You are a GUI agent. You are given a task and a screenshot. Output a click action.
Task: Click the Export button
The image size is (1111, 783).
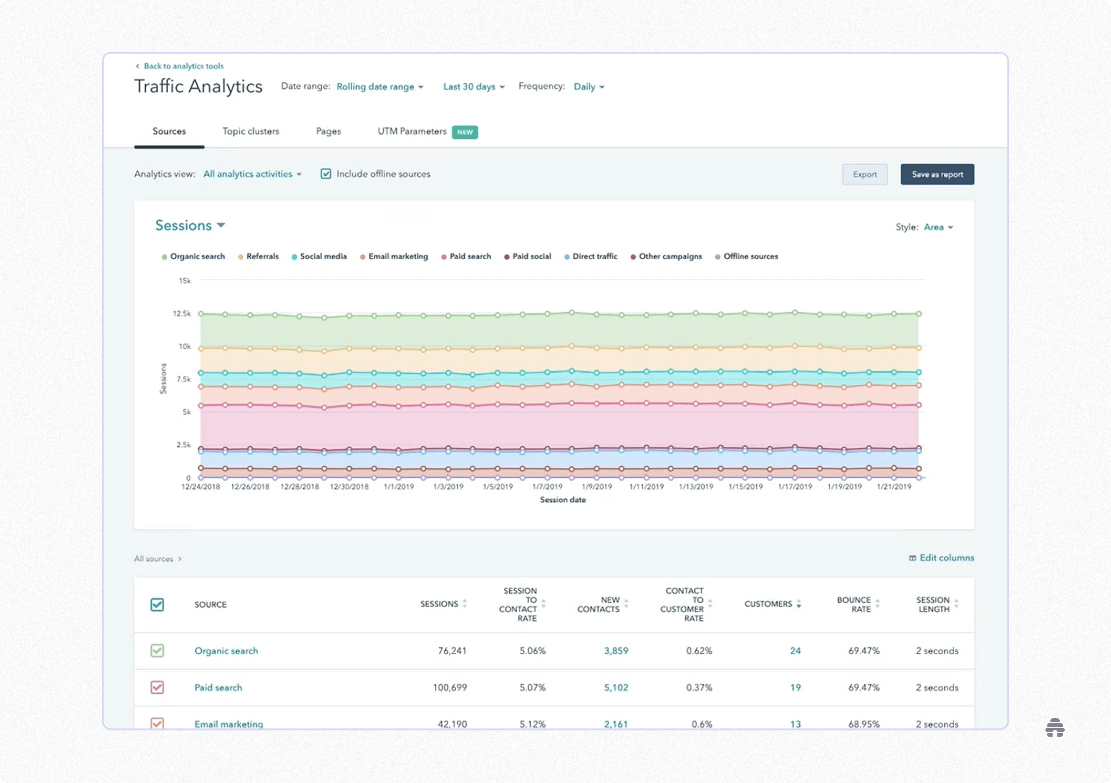(865, 175)
